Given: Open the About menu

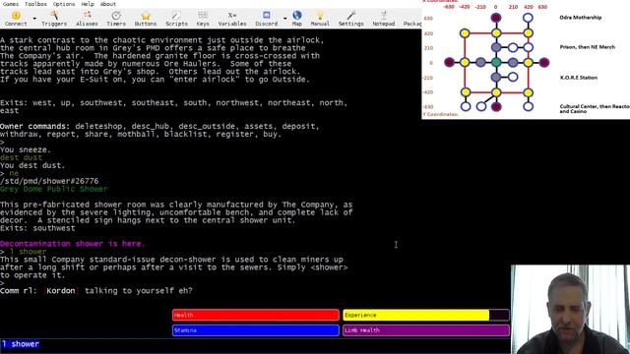Looking at the screenshot, I should [107, 4].
